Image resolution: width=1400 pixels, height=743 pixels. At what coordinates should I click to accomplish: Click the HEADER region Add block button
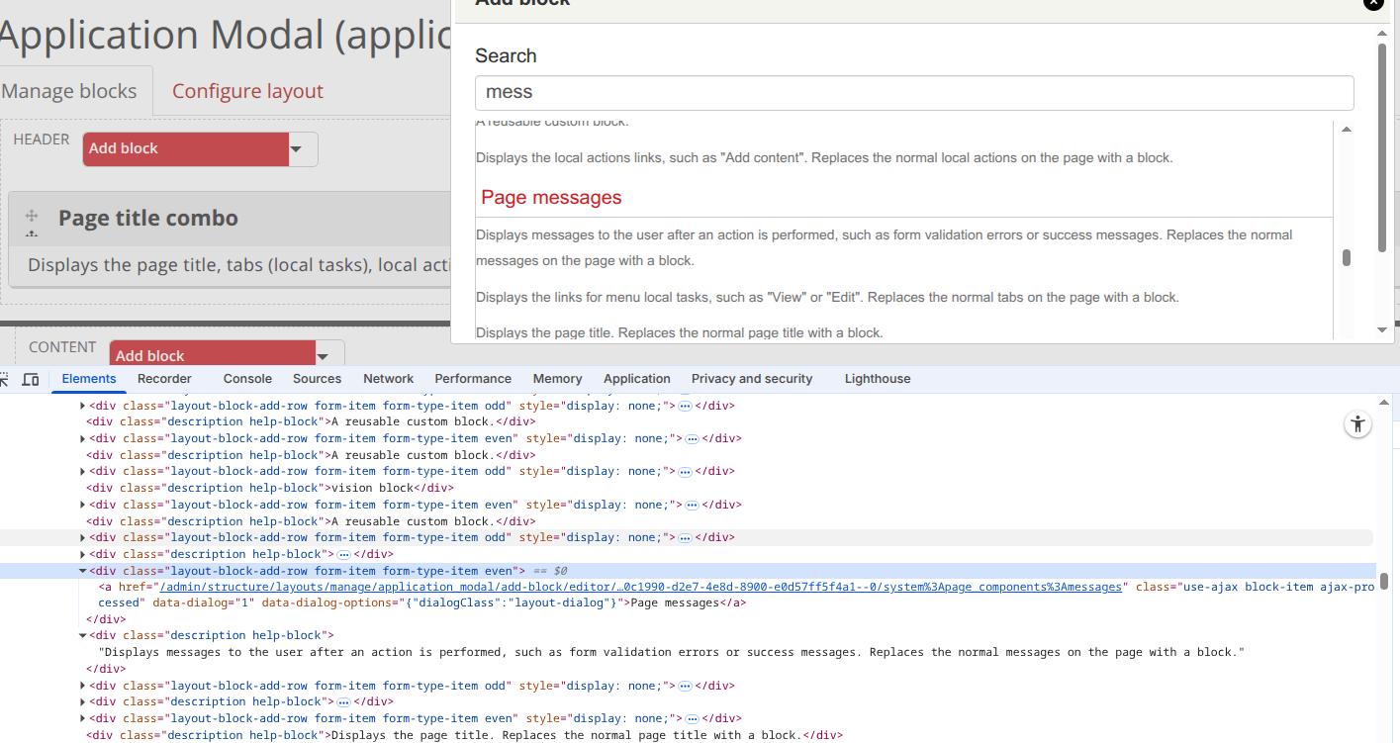185,148
